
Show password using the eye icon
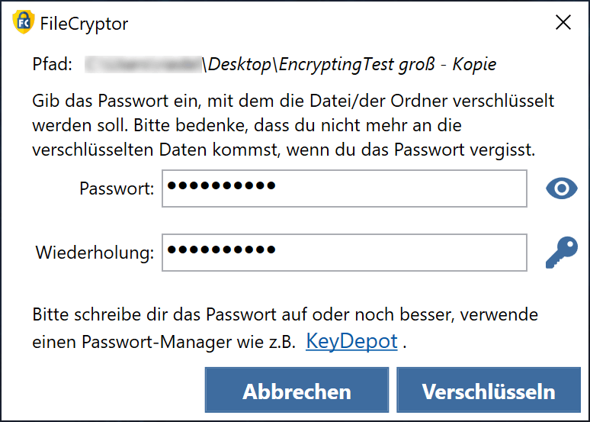[x=562, y=188]
